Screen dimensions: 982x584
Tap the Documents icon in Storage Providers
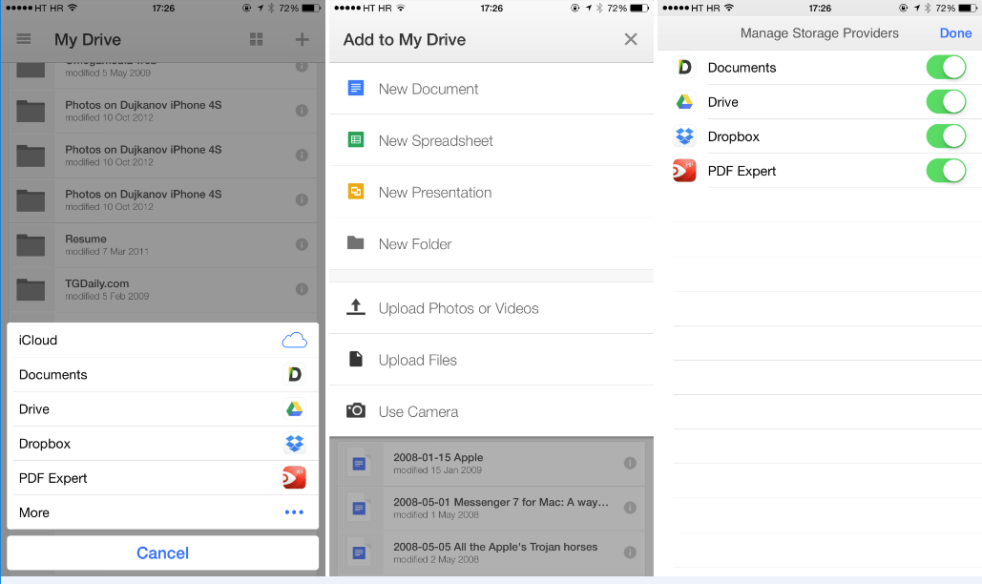[684, 67]
